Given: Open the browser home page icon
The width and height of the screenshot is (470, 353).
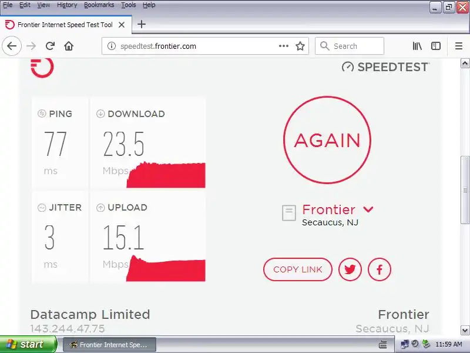Looking at the screenshot, I should point(69,46).
